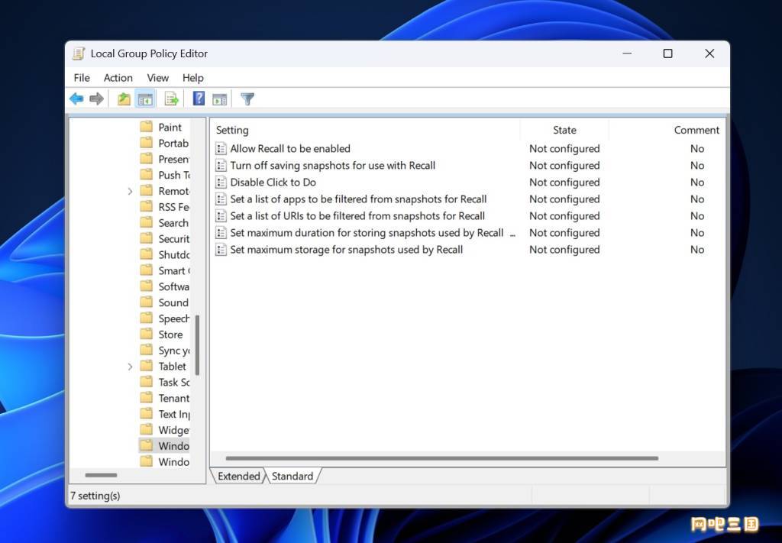Click policy icon beside Set maximum storage
The height and width of the screenshot is (543, 782).
click(x=221, y=250)
